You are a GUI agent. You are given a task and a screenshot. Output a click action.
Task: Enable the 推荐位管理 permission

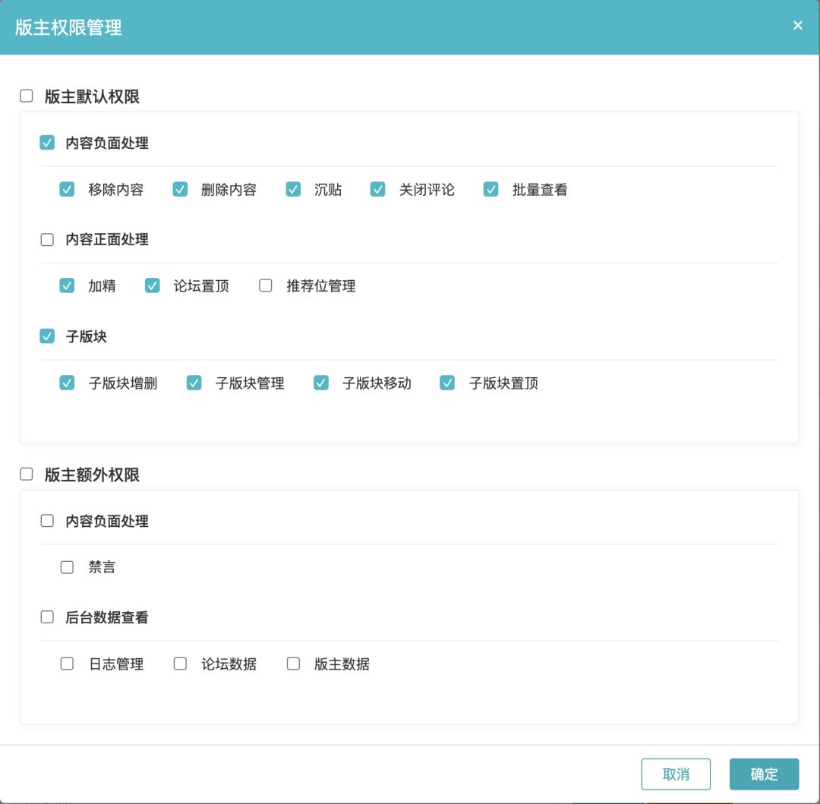[x=266, y=285]
